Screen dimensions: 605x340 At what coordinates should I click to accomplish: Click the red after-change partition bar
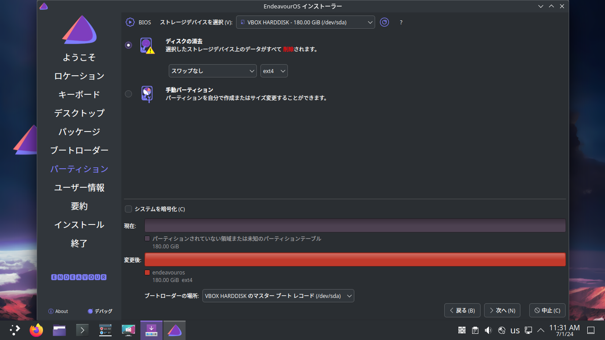(x=355, y=259)
